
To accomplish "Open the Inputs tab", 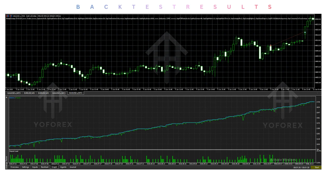I will click(x=35, y=167).
